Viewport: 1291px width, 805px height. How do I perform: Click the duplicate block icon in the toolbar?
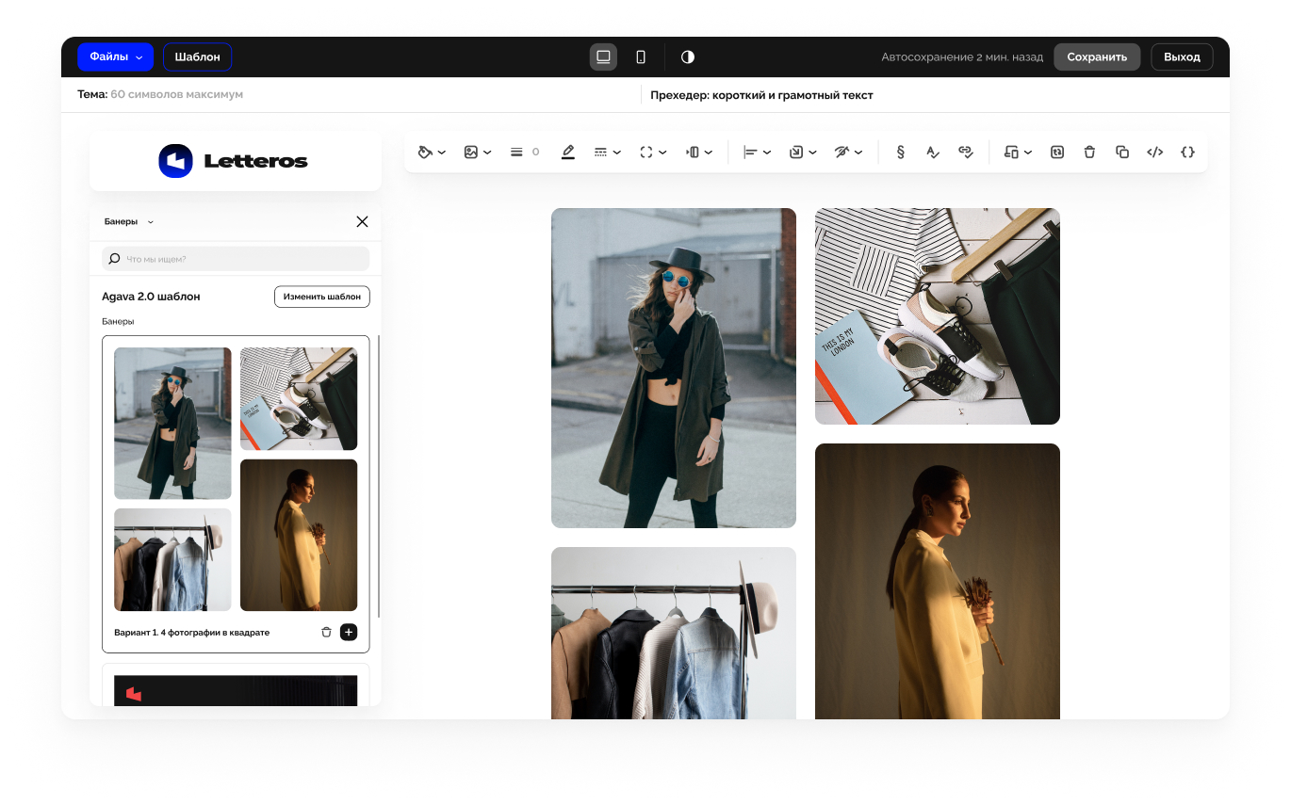point(1121,152)
